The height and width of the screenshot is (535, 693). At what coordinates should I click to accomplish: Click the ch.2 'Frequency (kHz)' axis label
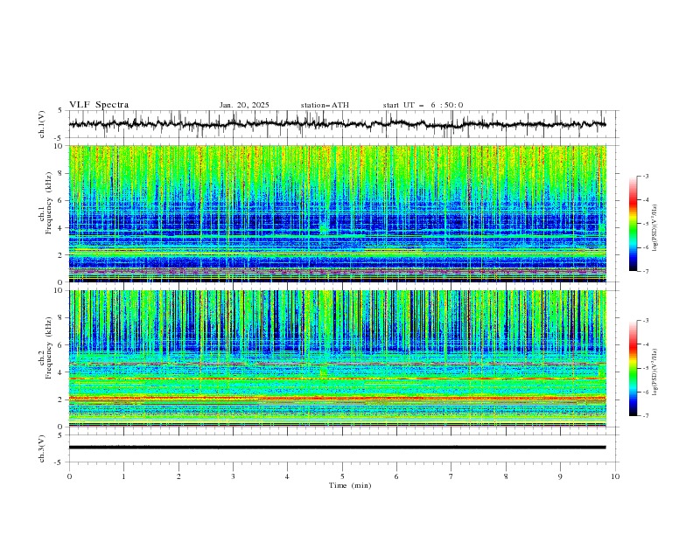(49, 348)
